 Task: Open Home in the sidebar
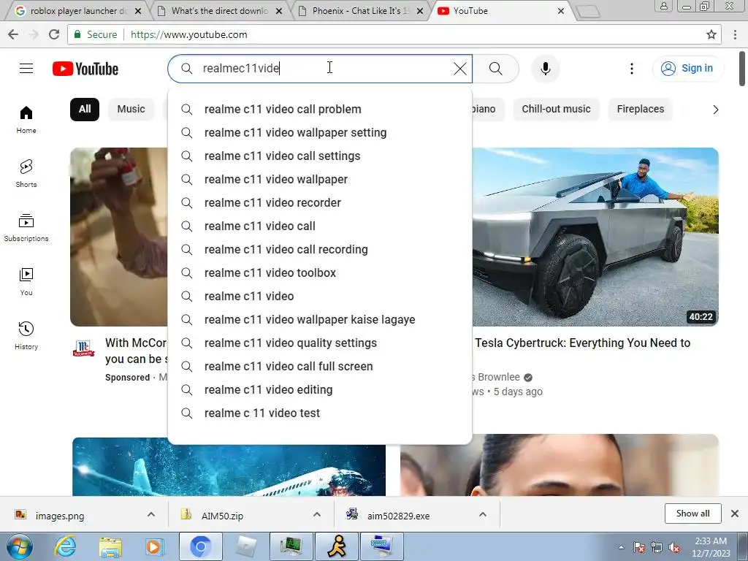click(x=26, y=119)
